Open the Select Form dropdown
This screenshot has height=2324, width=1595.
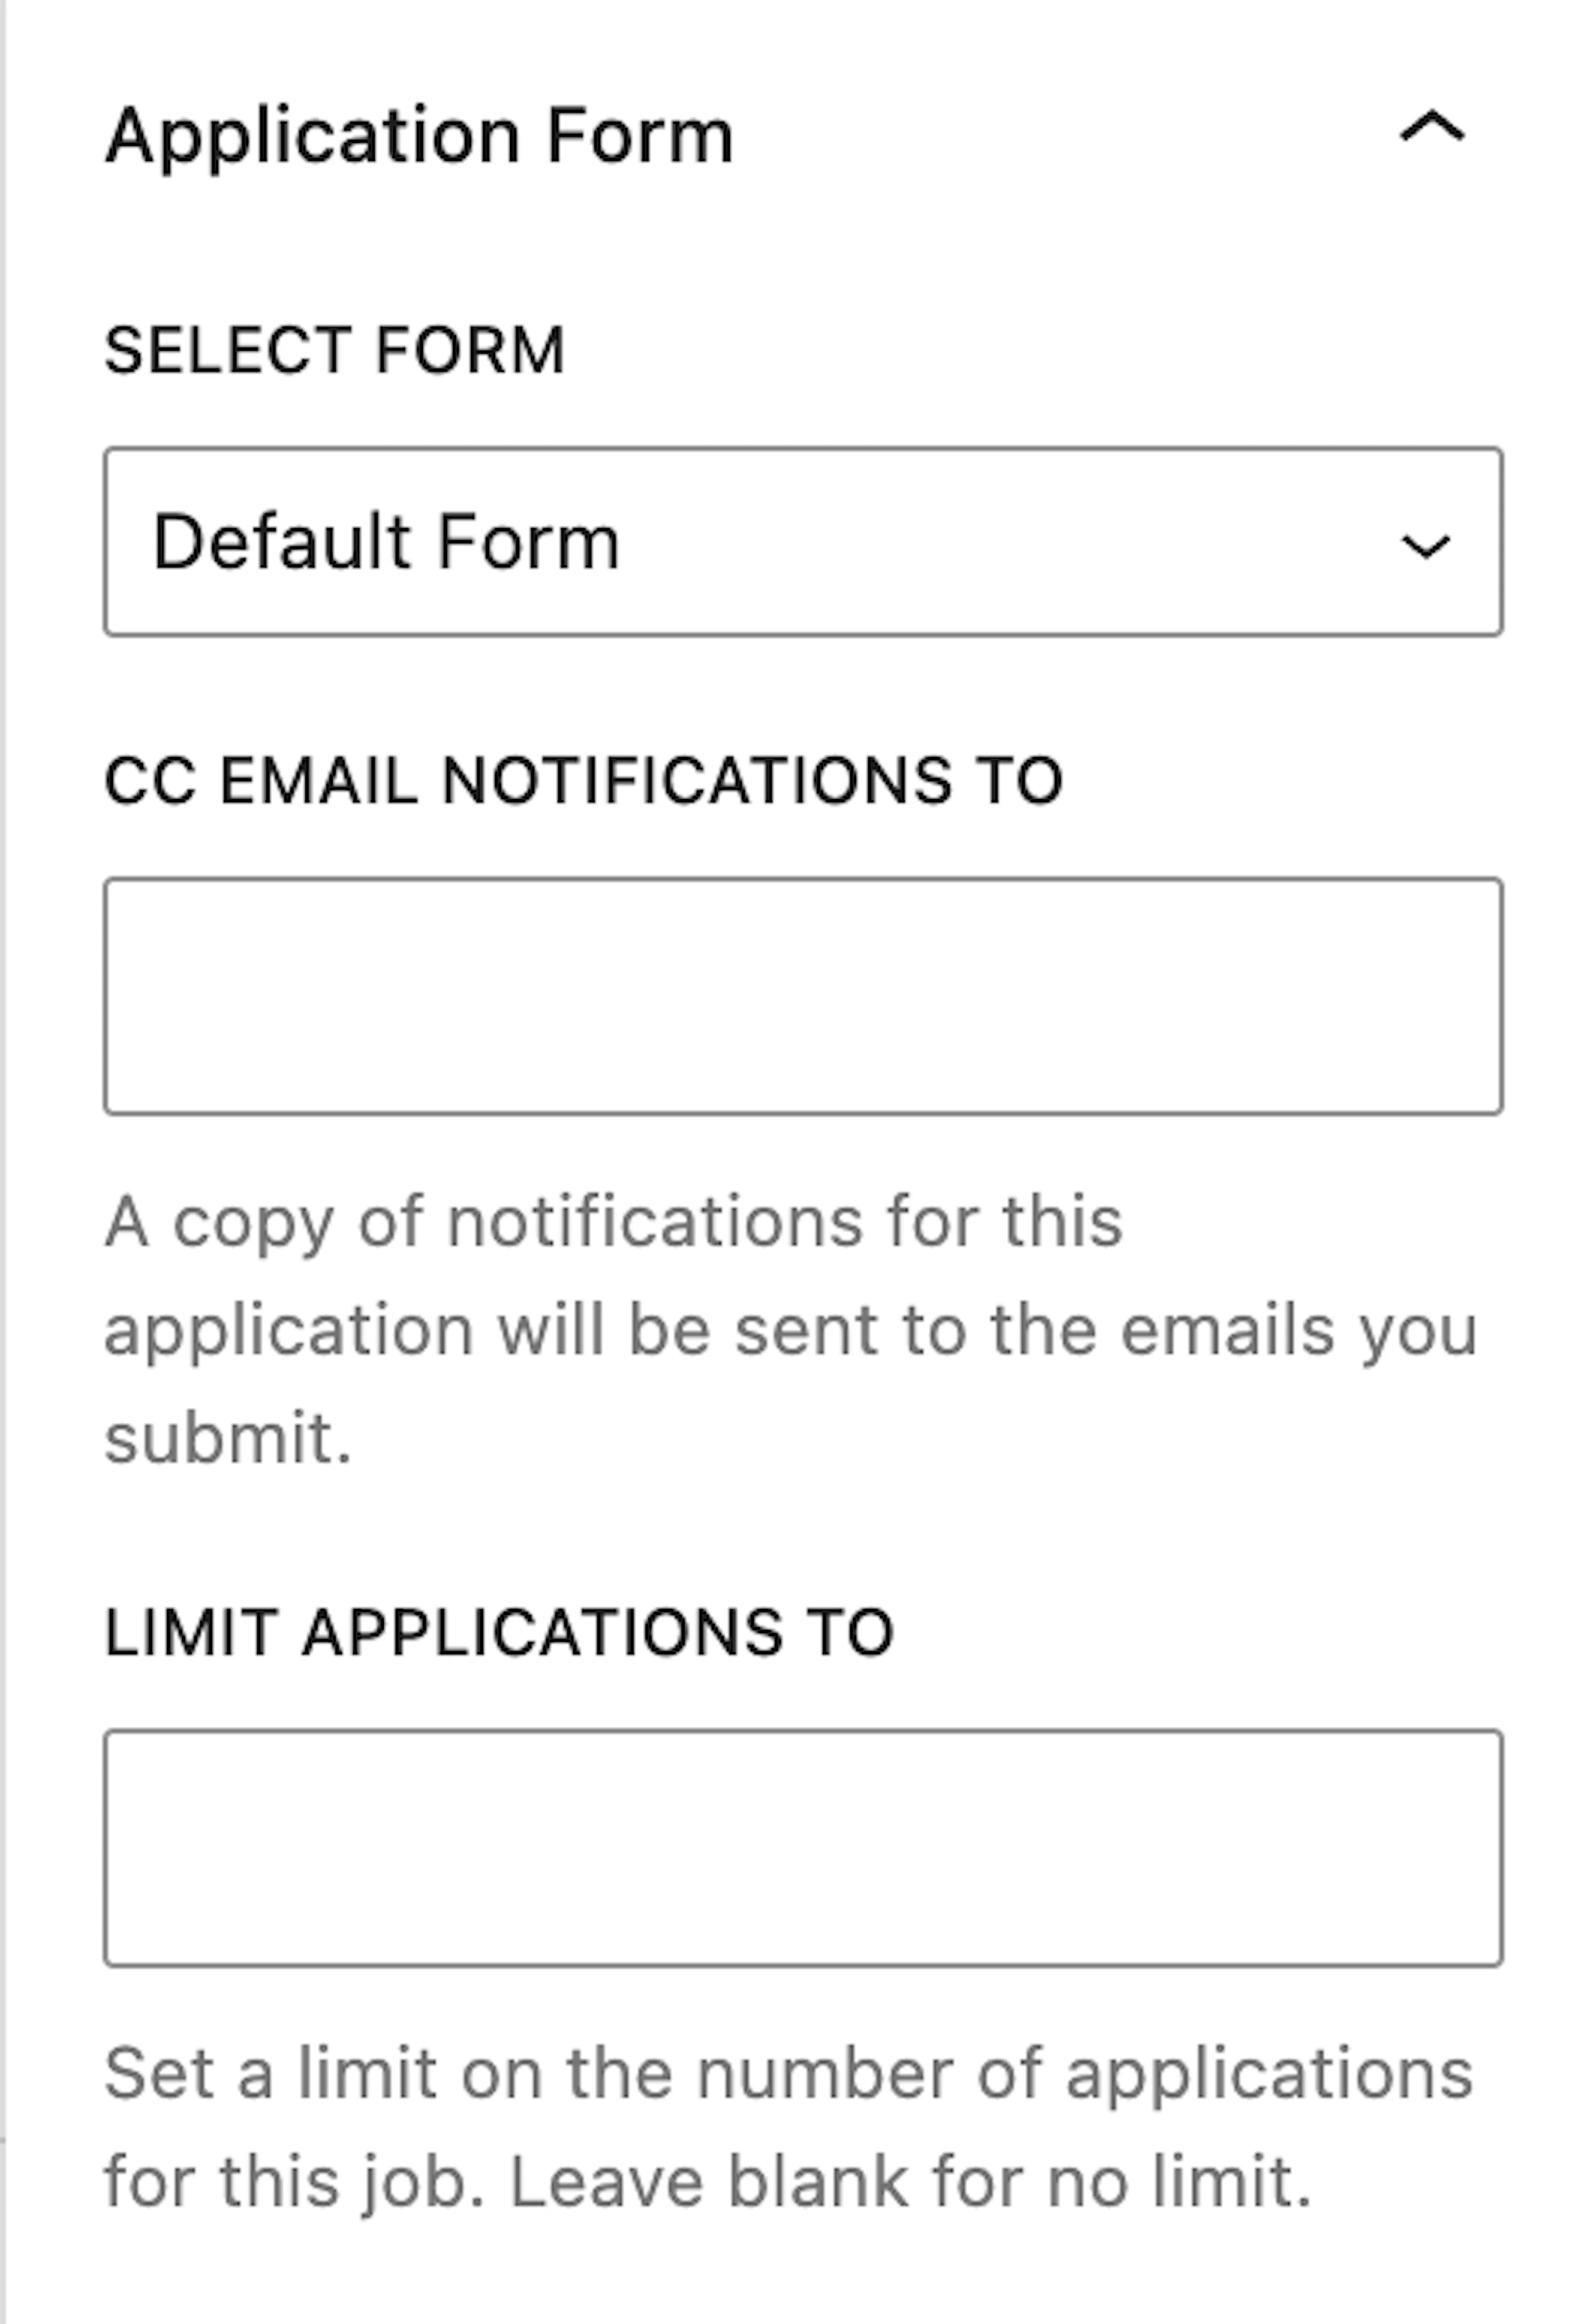[x=802, y=542]
